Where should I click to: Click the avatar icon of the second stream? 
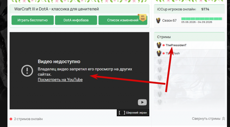point(159,53)
